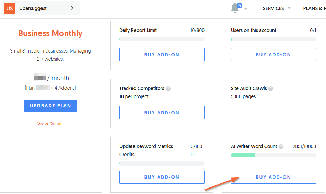Open the notifications bell
This screenshot has width=326, height=194.
(x=235, y=8)
